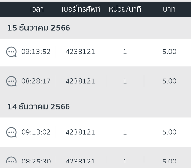191x168 pixels.
Task: Click the SMS bubble icon at 08:25:30
Action: 11,160
